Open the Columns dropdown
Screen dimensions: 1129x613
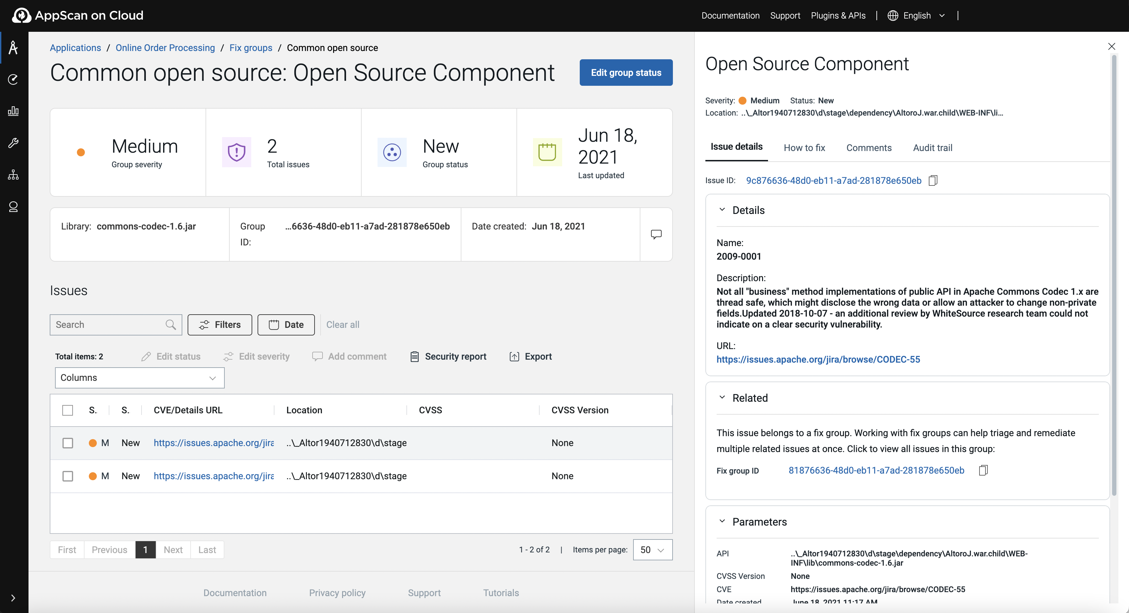point(139,378)
